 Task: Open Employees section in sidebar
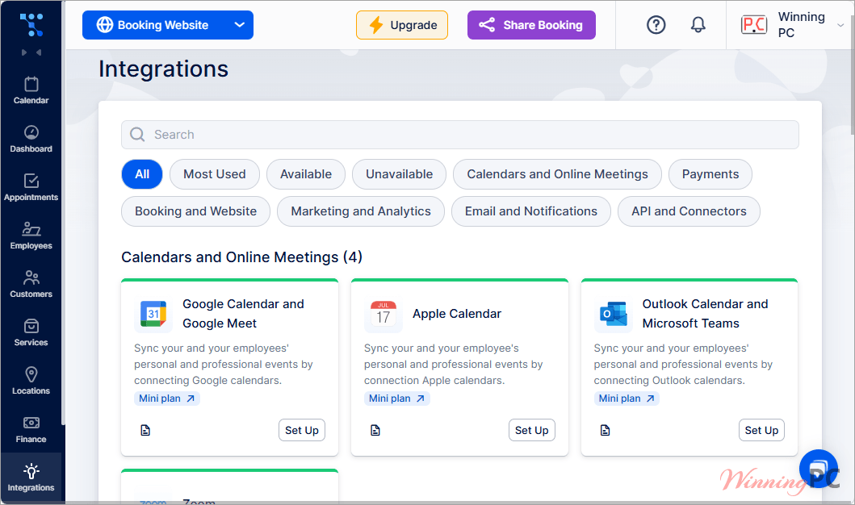[x=31, y=236]
